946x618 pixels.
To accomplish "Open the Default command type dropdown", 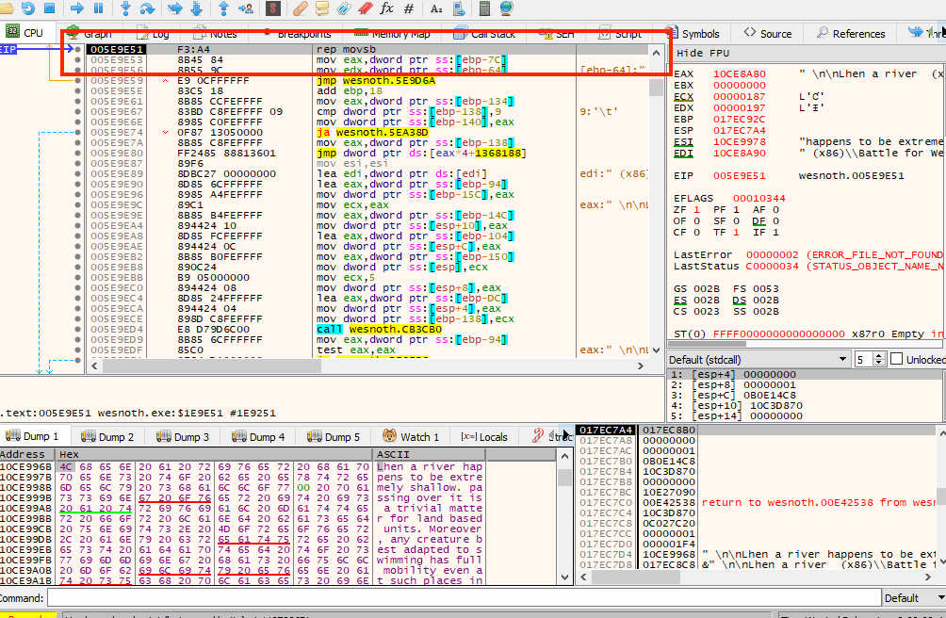I will click(914, 598).
